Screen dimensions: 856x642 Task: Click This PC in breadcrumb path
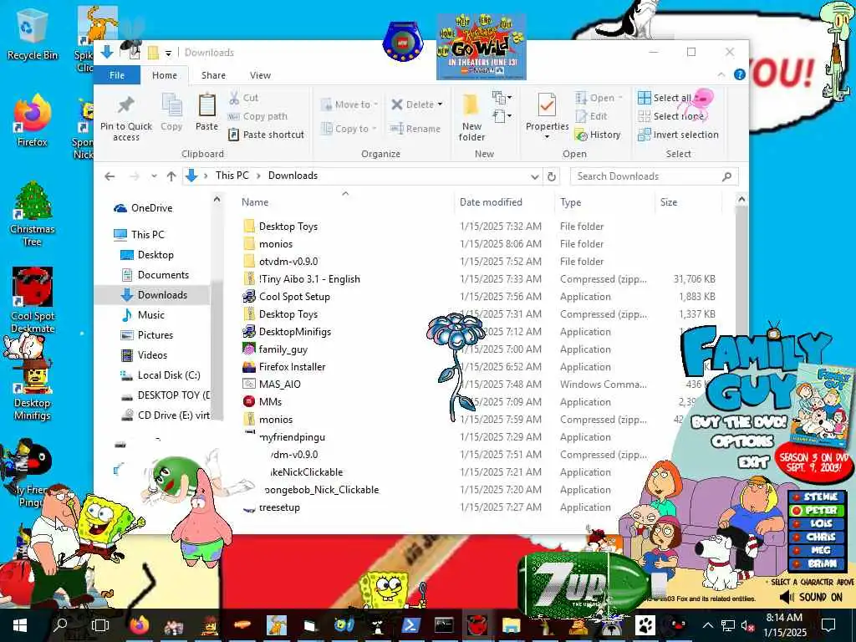232,176
